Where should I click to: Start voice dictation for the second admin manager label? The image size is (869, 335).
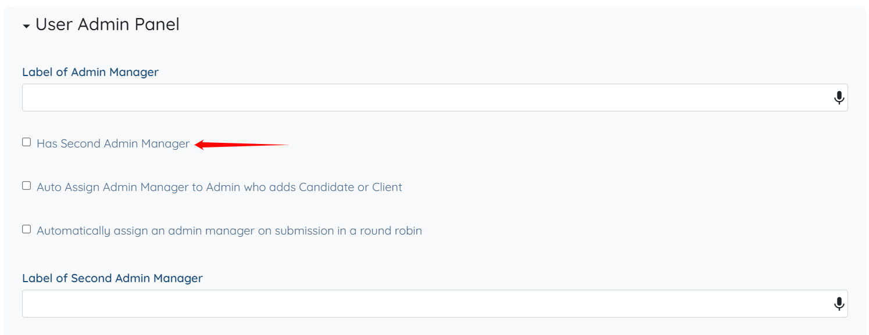pos(839,304)
